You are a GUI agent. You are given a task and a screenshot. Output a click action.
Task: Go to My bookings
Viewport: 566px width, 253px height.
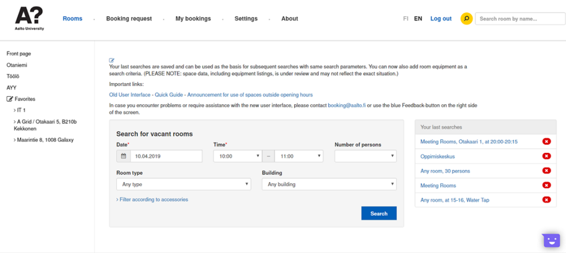pos(193,19)
